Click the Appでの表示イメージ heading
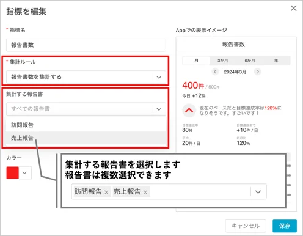The width and height of the screenshot is (303, 236). pos(202,31)
